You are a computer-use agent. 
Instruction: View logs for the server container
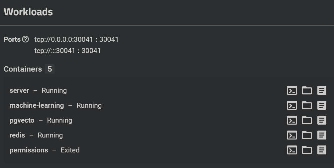pyautogui.click(x=322, y=90)
